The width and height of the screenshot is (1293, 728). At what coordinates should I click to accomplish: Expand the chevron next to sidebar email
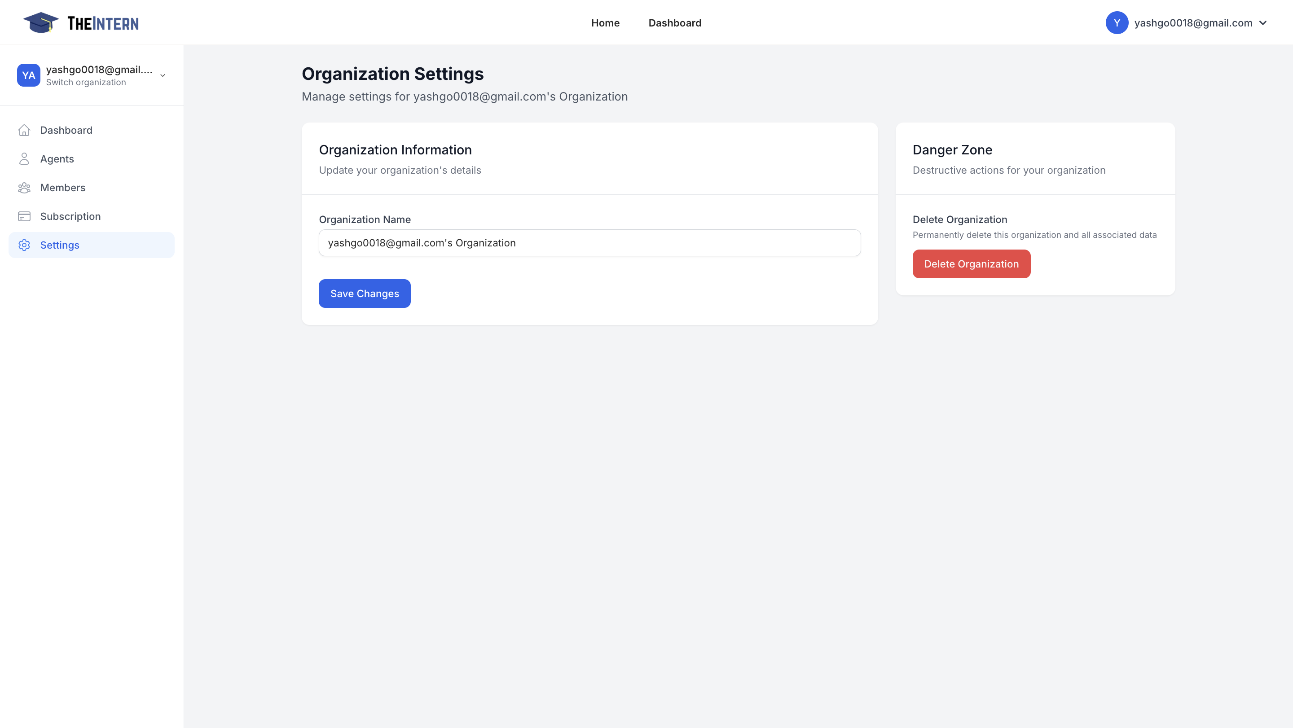[162, 75]
